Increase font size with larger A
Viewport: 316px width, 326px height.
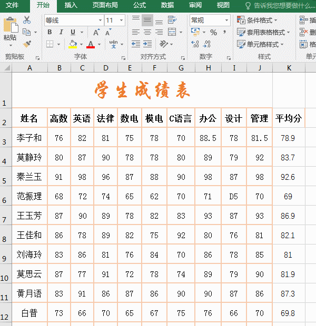96,32
